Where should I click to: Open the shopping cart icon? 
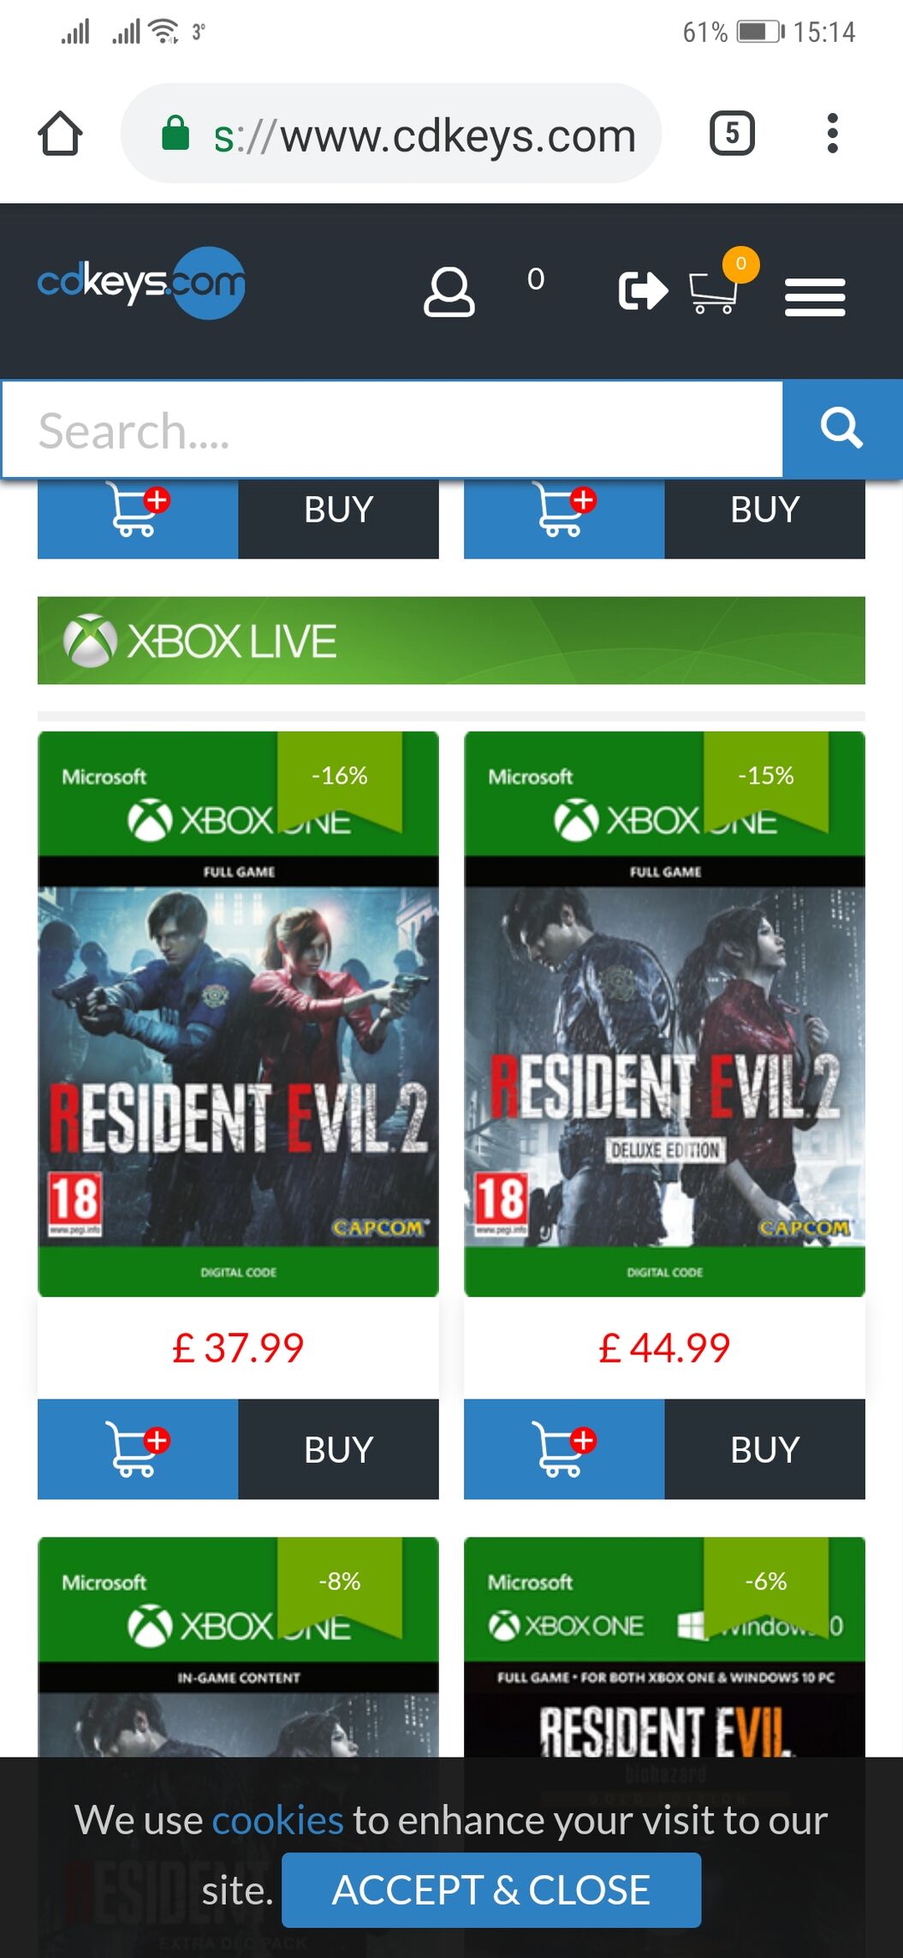(714, 291)
